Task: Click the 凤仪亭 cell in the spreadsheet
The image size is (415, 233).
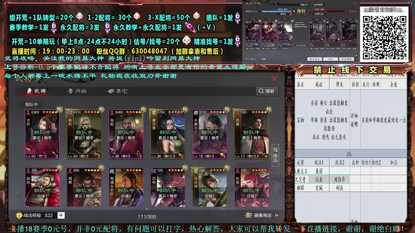Action: [339, 179]
